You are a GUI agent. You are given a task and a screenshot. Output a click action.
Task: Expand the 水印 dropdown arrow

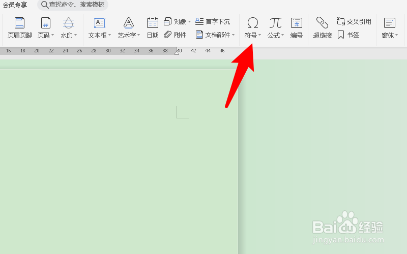pos(75,35)
